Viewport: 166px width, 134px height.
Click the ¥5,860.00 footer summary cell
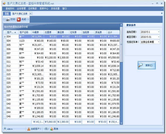(x=50, y=122)
